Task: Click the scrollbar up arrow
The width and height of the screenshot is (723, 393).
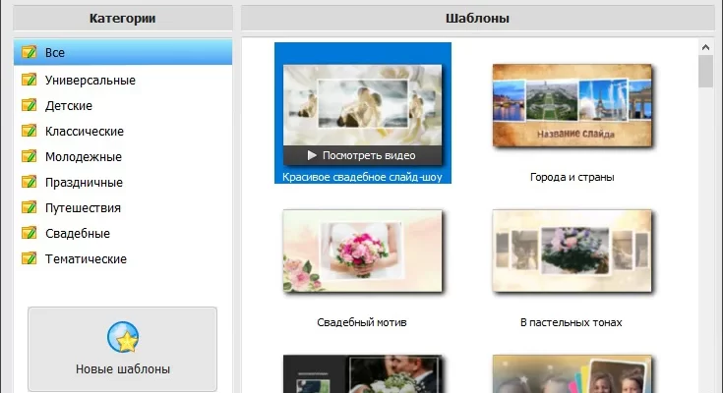Action: [x=705, y=47]
